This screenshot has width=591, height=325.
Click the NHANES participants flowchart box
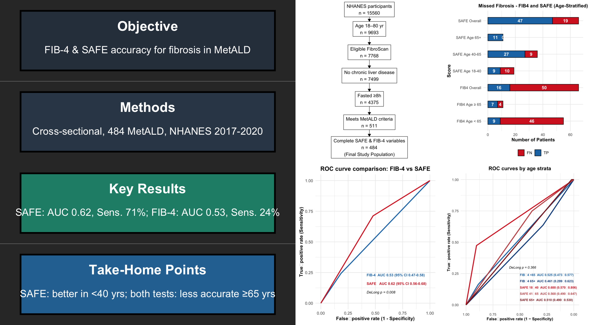coord(369,9)
